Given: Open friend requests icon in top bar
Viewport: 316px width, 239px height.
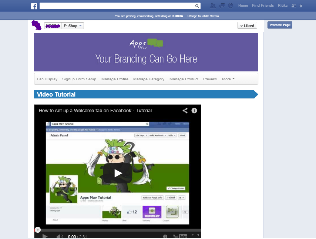Looking at the screenshot, I should (x=213, y=6).
